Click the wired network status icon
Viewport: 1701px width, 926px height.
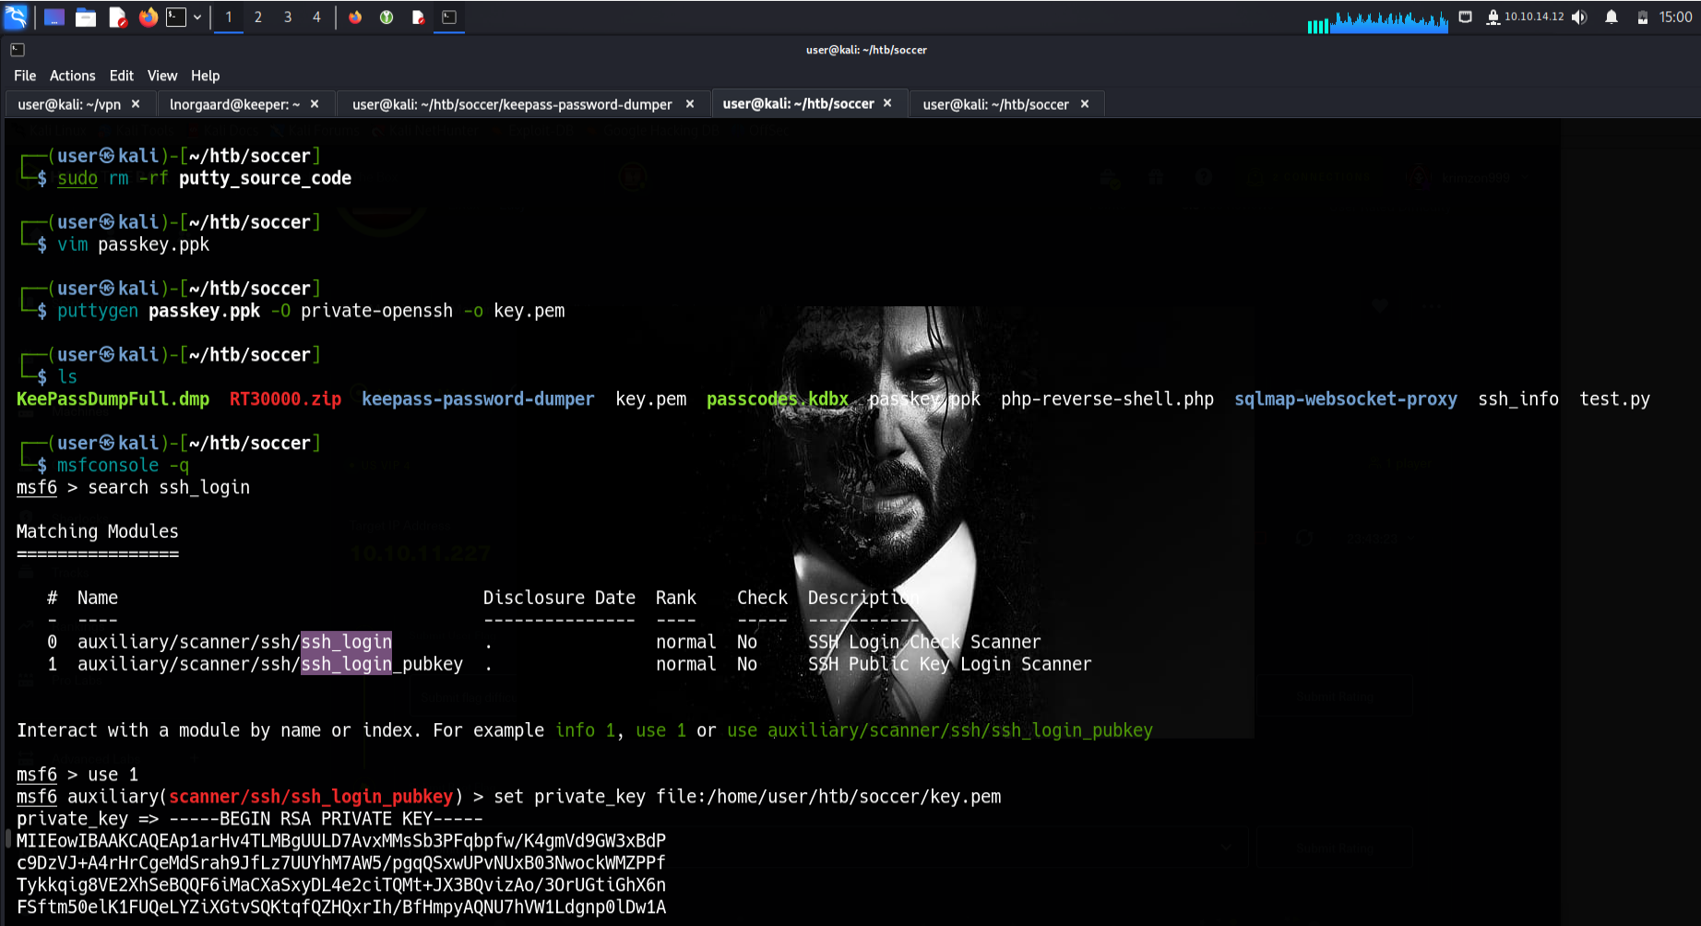pos(1465,17)
